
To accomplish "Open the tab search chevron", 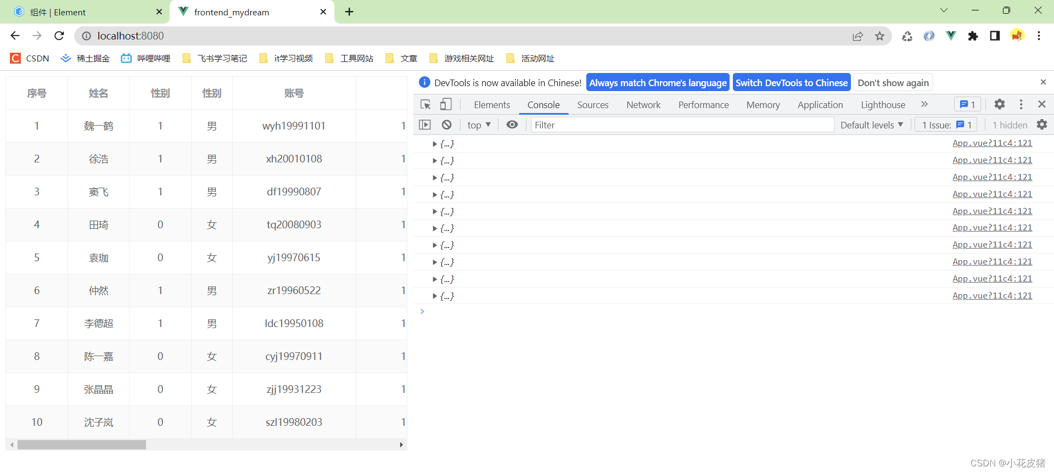I will coord(944,10).
